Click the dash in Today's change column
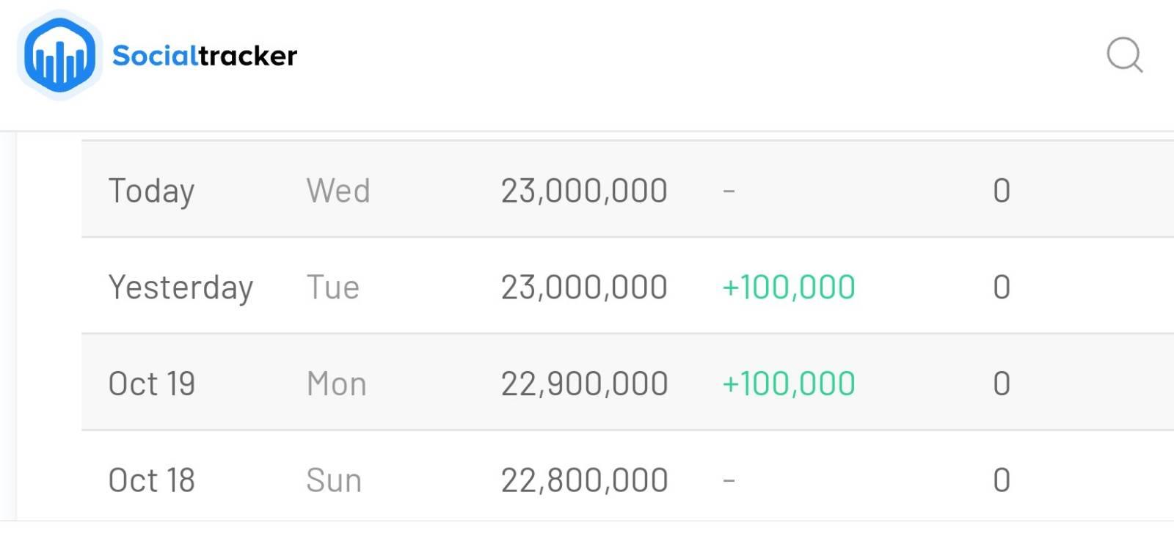The height and width of the screenshot is (539, 1174). click(729, 191)
